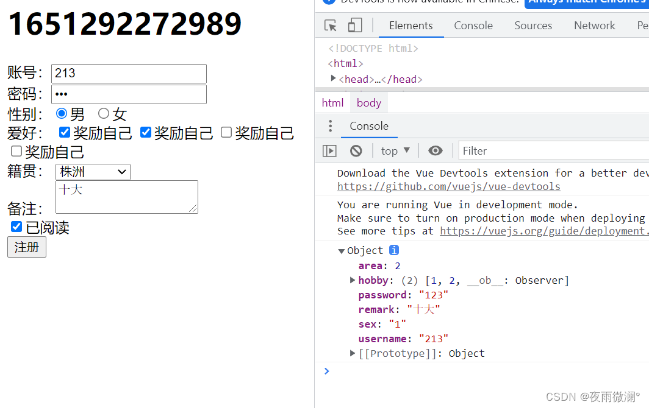
Task: Select the 女 gender radio button
Action: click(x=106, y=113)
